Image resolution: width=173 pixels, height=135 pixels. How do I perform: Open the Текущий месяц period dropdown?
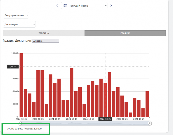(x=84, y=6)
